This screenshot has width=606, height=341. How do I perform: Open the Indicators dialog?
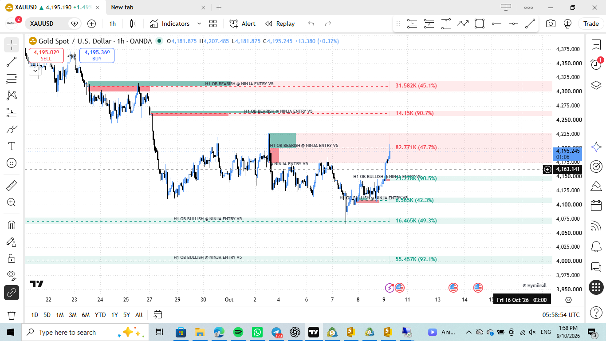point(170,24)
